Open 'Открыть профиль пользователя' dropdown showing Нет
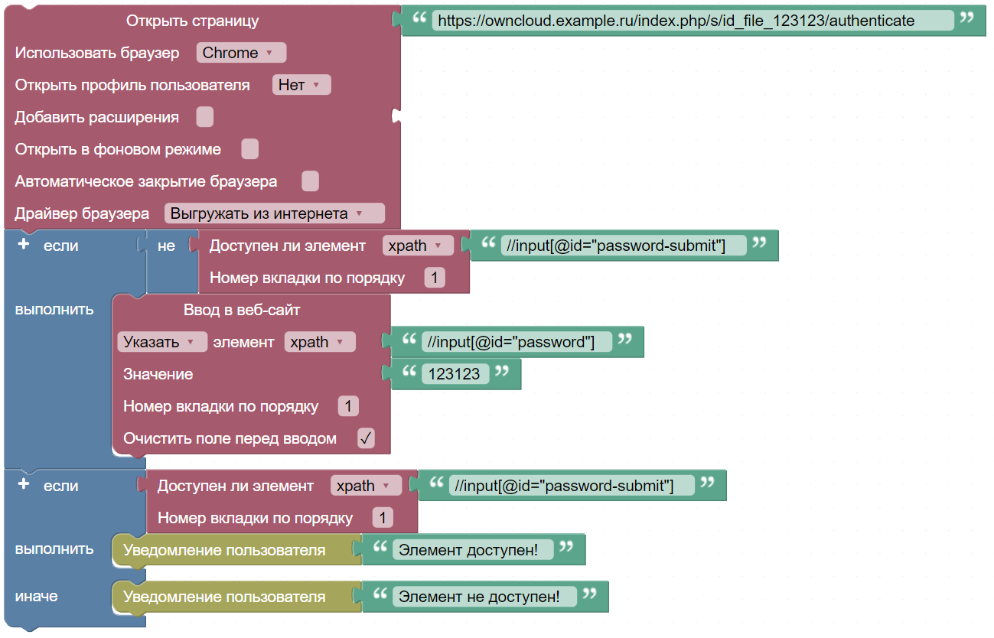Viewport: 994px width, 638px height. tap(301, 85)
